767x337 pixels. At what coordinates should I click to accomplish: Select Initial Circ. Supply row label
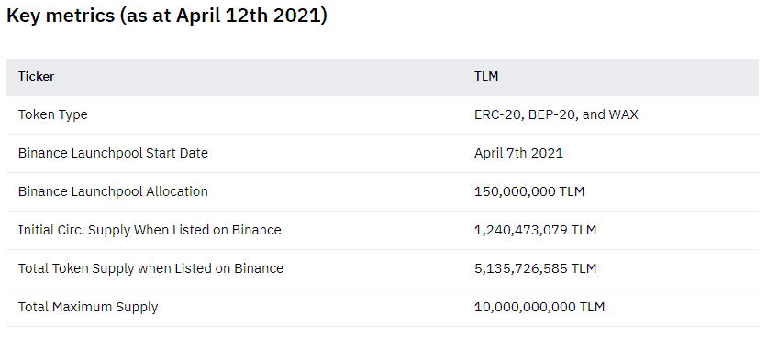150,230
